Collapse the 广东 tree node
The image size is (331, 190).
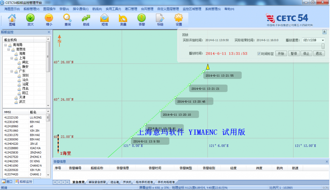click(12, 71)
